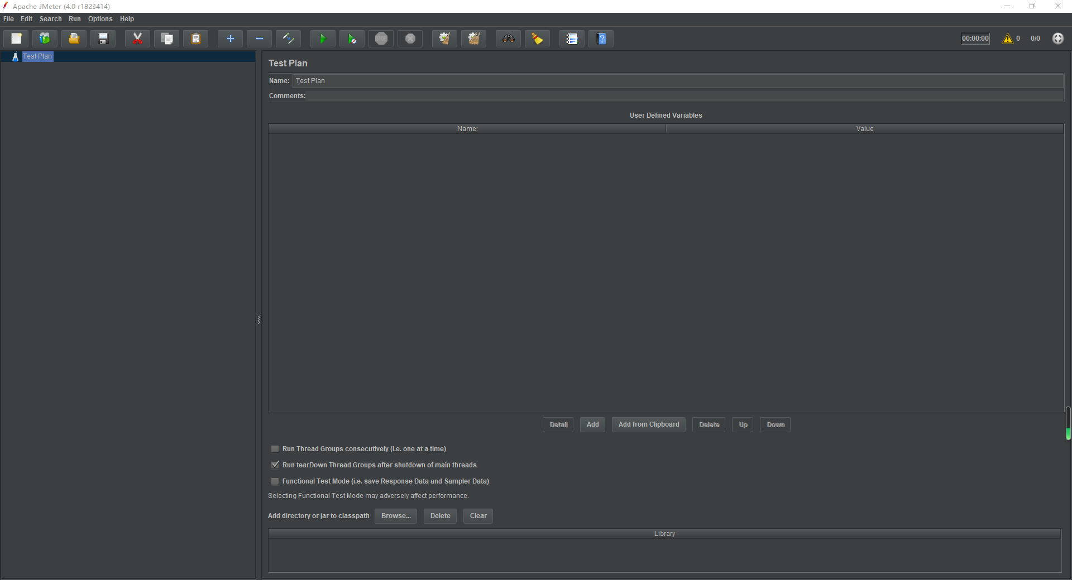Click the Library column header
This screenshot has height=580, width=1072.
pyautogui.click(x=664, y=534)
